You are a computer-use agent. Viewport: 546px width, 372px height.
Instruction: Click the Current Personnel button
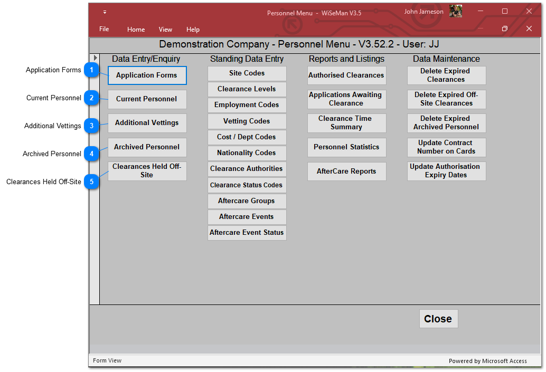[147, 99]
